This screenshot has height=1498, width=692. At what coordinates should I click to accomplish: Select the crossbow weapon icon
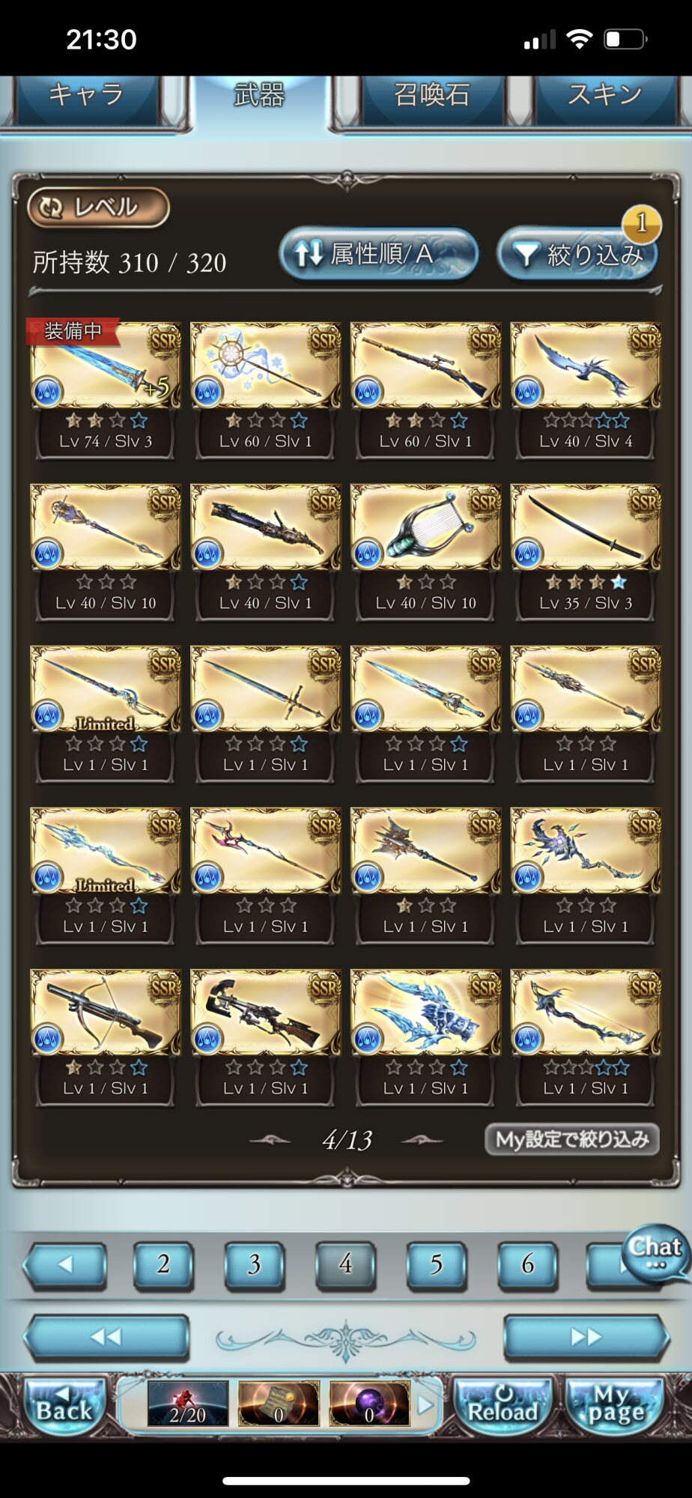pos(105,1013)
